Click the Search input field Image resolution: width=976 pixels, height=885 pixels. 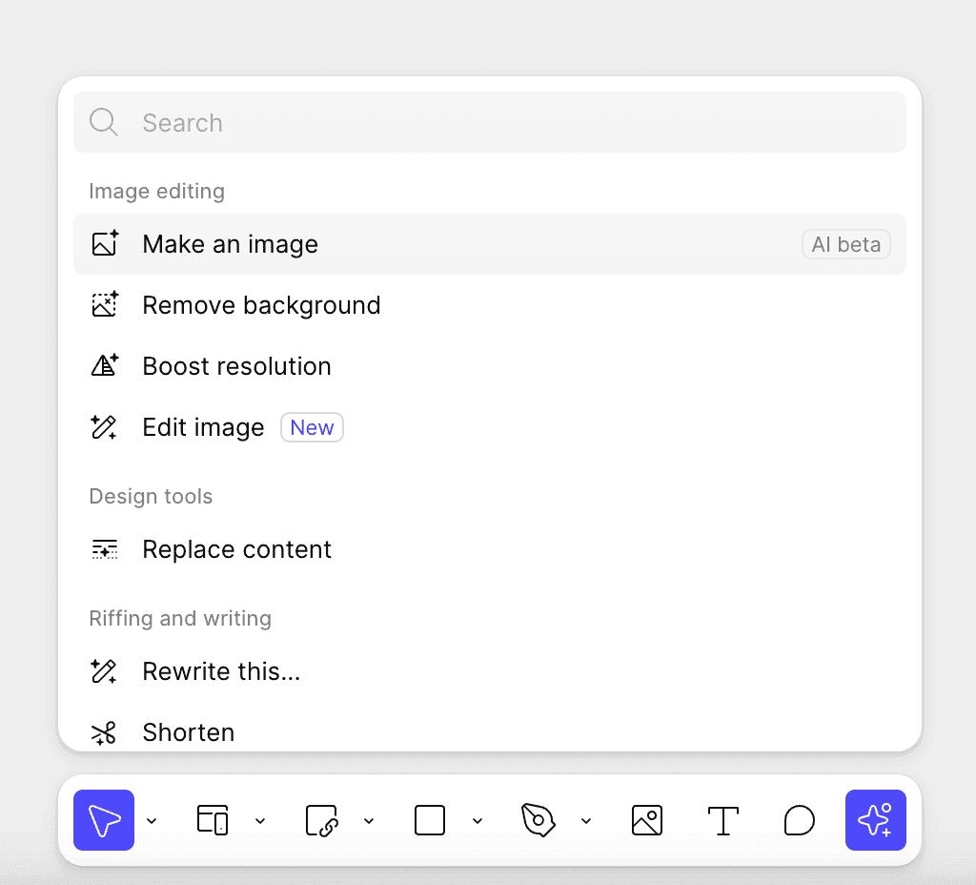[x=490, y=122]
